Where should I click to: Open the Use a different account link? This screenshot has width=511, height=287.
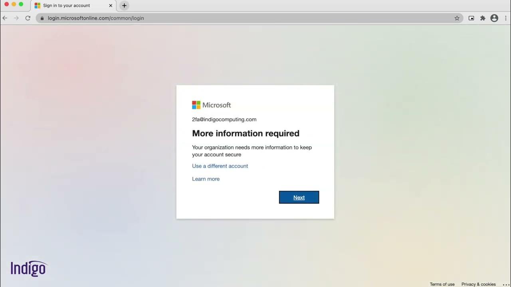[x=220, y=166]
